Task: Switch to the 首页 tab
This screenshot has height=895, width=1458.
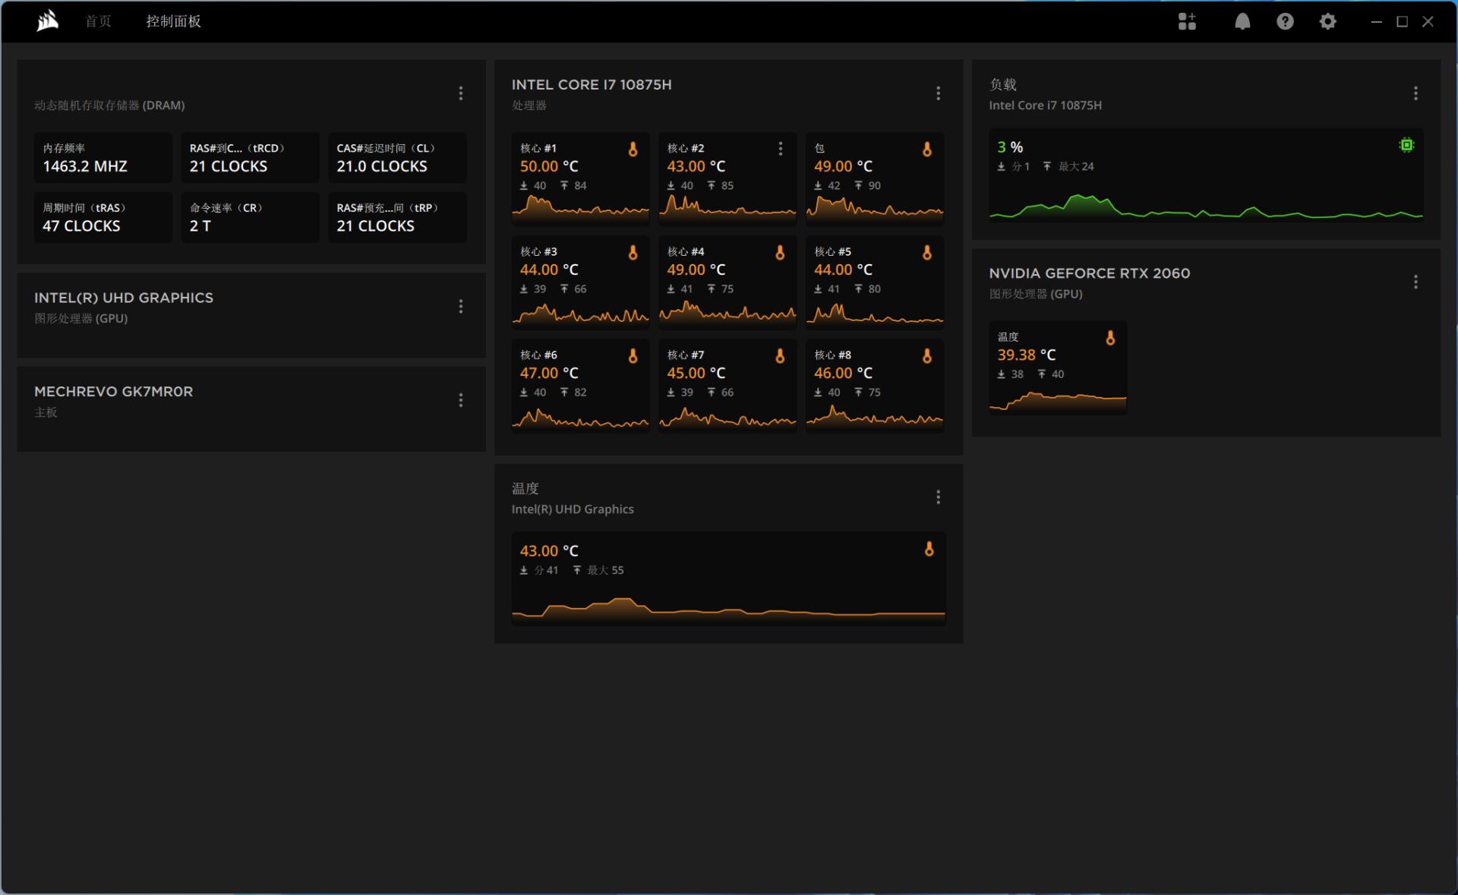Action: [98, 21]
